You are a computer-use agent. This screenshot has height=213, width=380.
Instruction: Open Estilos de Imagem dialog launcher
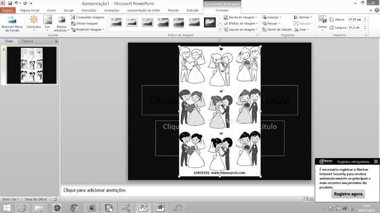click(257, 35)
